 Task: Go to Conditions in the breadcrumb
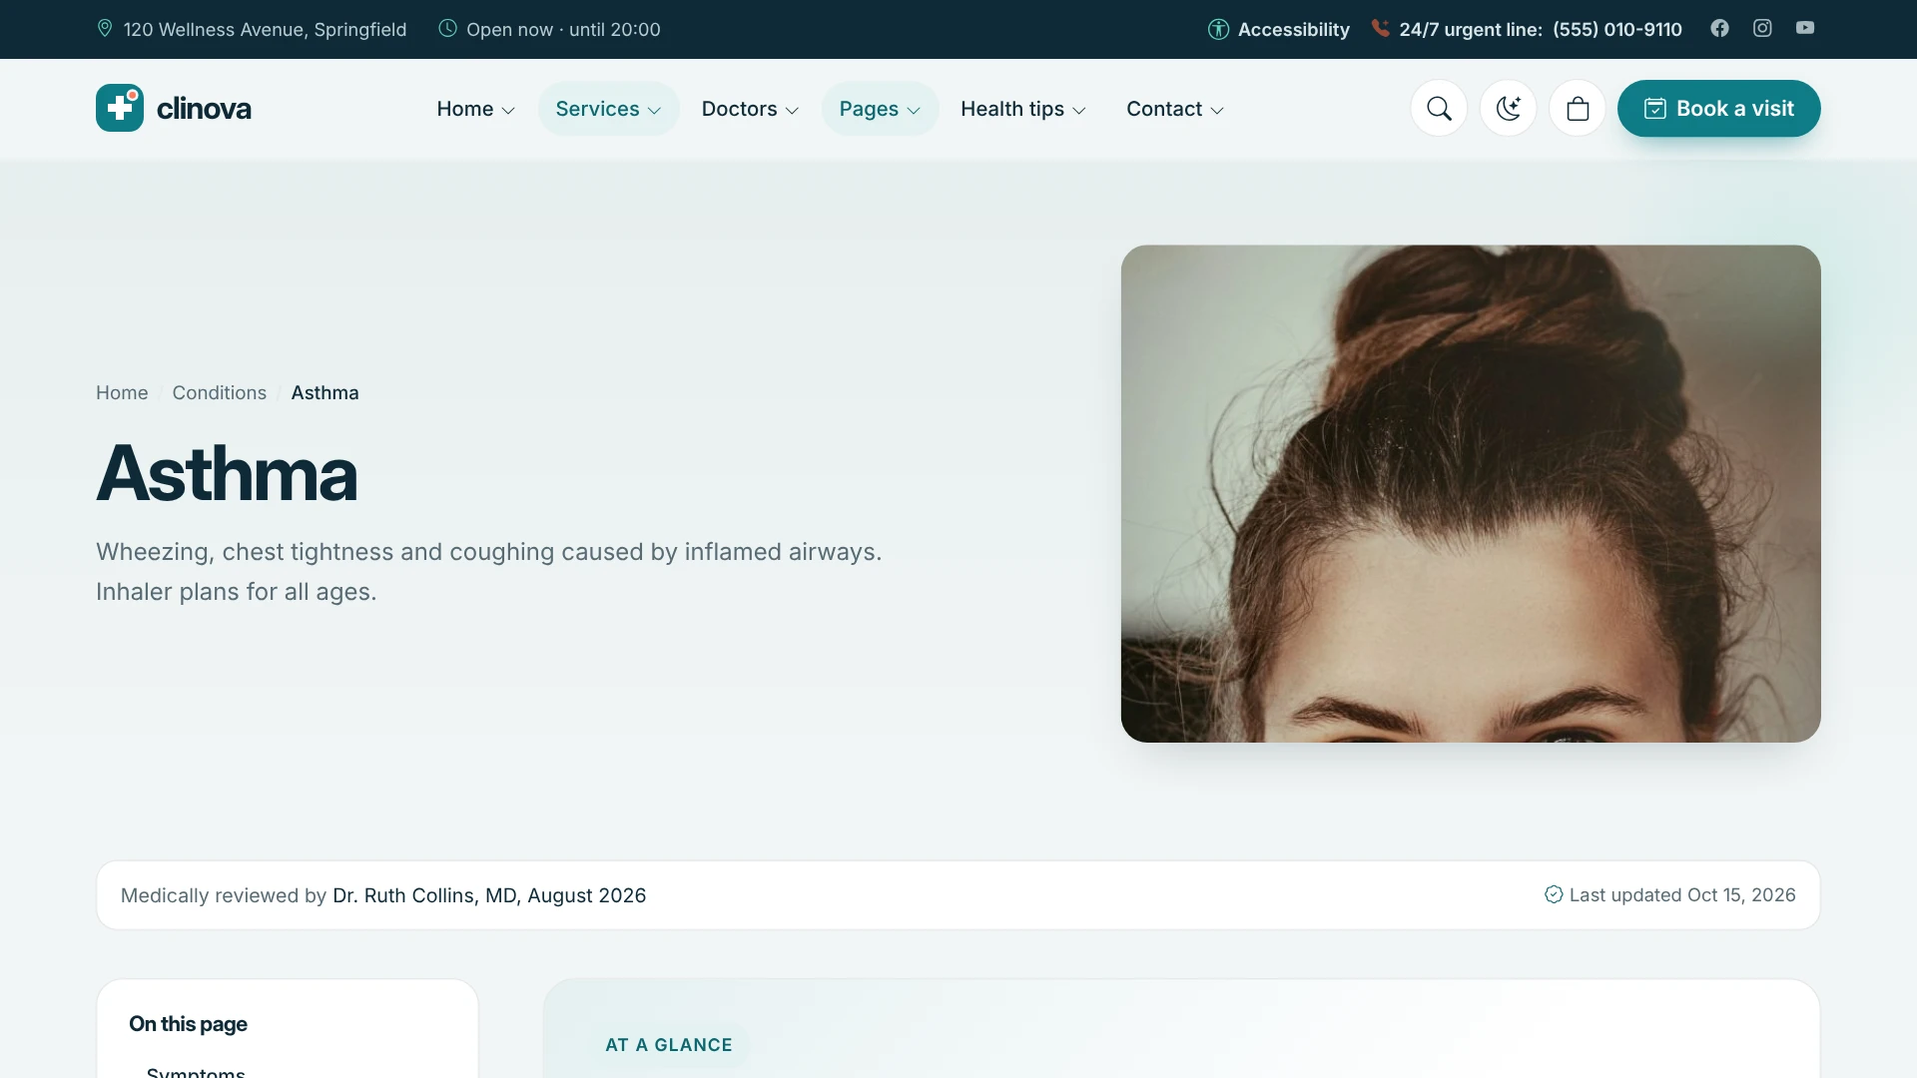pyautogui.click(x=220, y=392)
